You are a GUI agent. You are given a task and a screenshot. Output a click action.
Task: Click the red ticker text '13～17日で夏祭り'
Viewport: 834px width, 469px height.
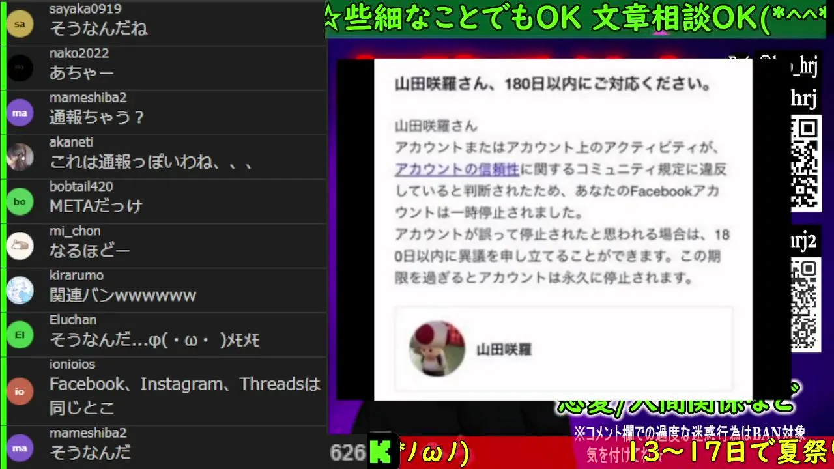(x=731, y=453)
